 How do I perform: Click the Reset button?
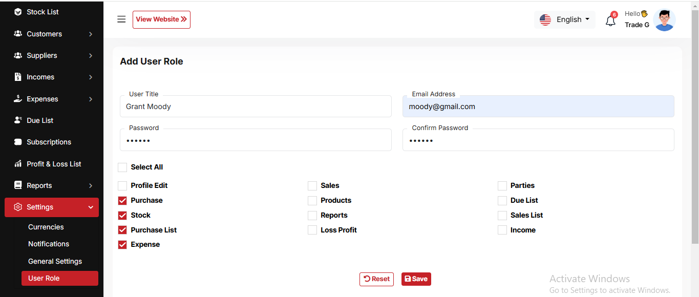click(x=376, y=279)
